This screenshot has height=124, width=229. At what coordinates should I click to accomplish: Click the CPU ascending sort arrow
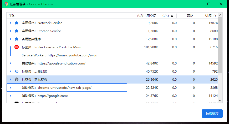[172, 16]
